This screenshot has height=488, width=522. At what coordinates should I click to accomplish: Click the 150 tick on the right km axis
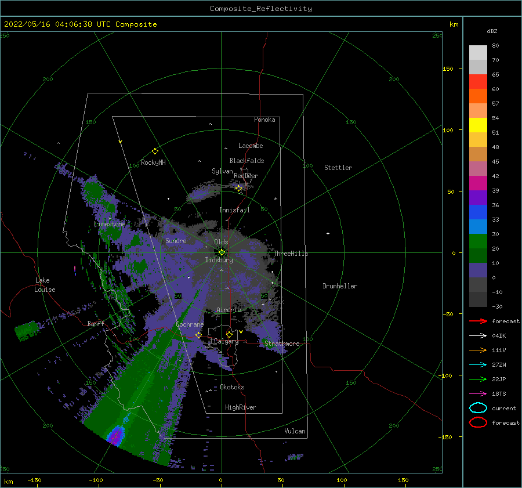click(x=448, y=68)
